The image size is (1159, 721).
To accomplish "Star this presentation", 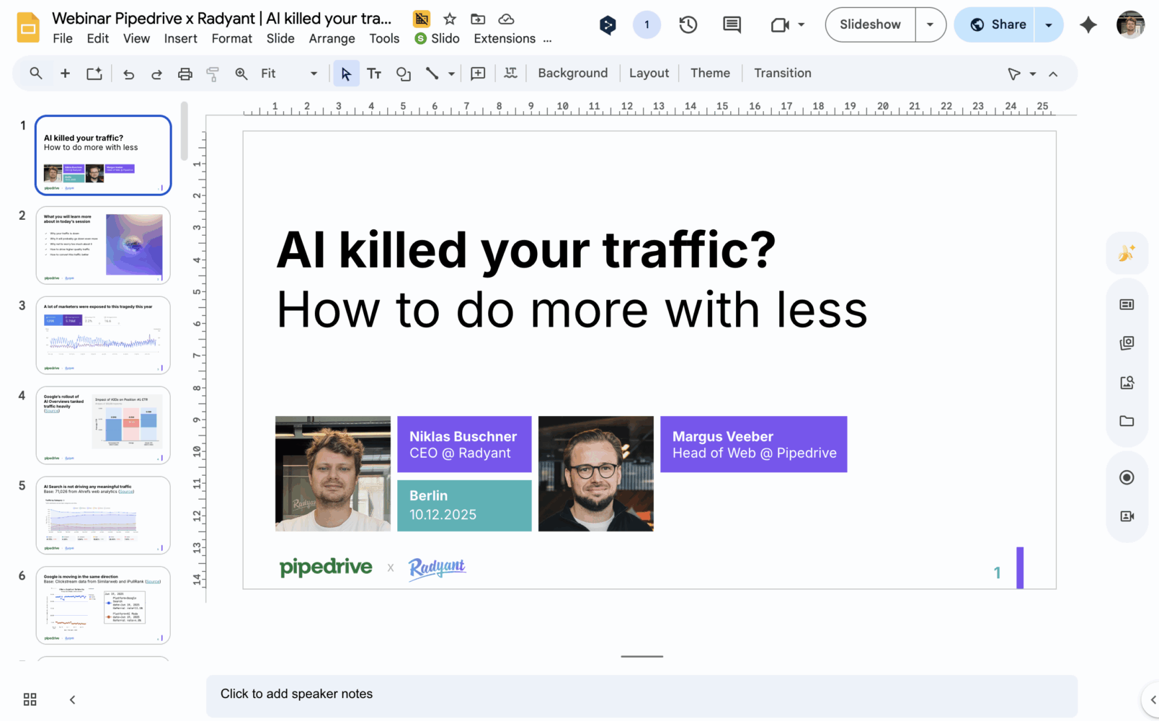I will (x=450, y=19).
